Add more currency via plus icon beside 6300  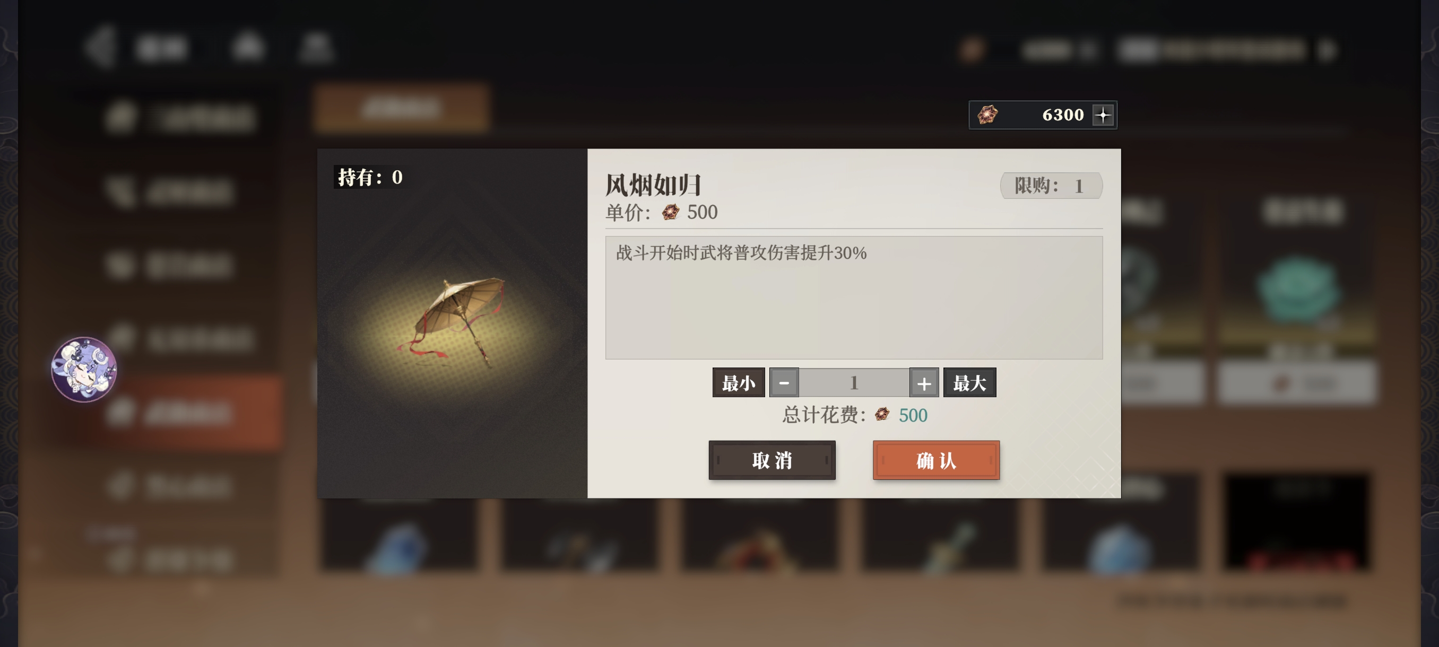[x=1103, y=115]
